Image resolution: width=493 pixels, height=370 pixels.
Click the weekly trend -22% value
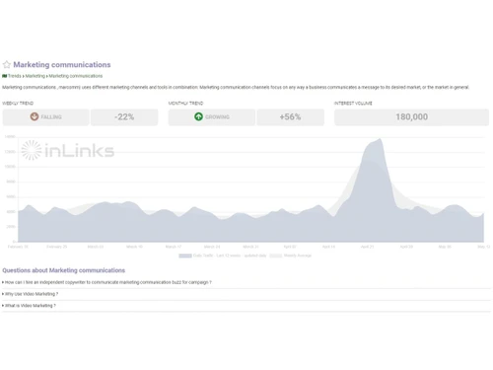pos(124,117)
